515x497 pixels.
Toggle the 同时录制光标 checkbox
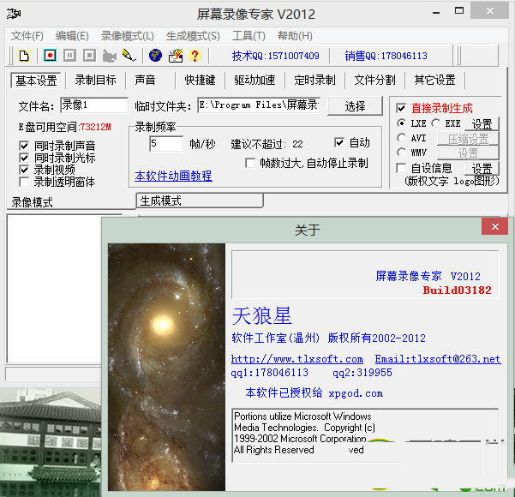pos(24,158)
